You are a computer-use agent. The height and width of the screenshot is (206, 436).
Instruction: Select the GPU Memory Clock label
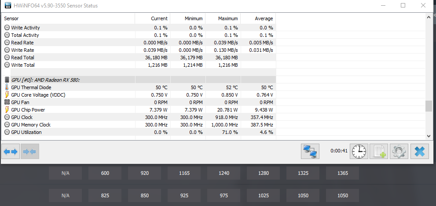tap(31, 125)
